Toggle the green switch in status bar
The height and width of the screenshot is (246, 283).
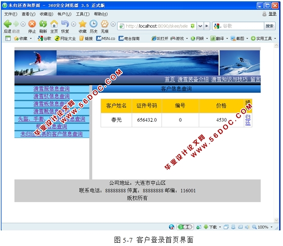(x=185, y=227)
